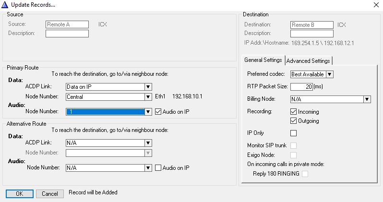383x202 pixels.
Task: Open Primary Route audio Node Number dropdown
Action: click(x=148, y=112)
